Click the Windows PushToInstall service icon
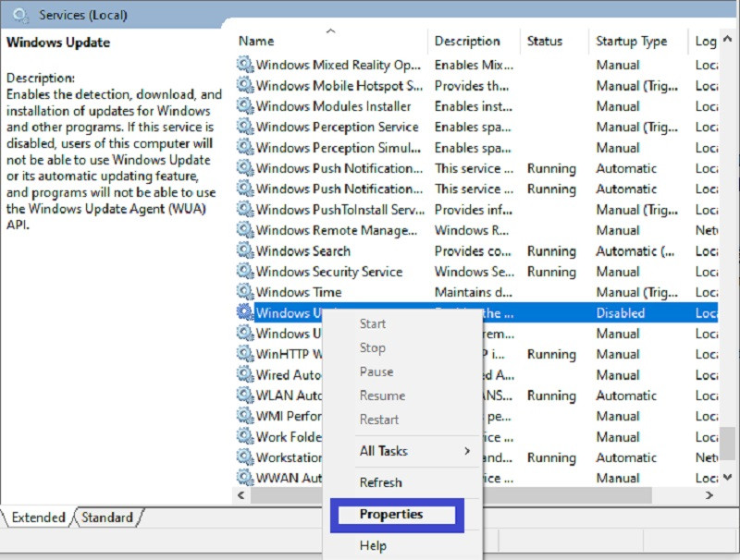This screenshot has width=740, height=560. pos(244,210)
